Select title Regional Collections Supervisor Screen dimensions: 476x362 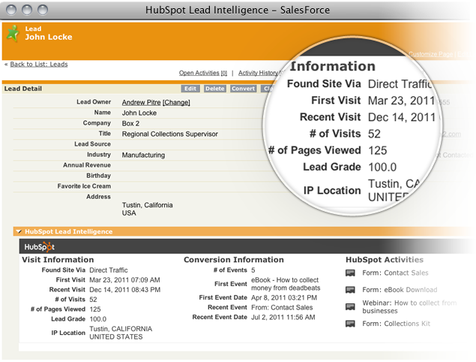(x=170, y=134)
